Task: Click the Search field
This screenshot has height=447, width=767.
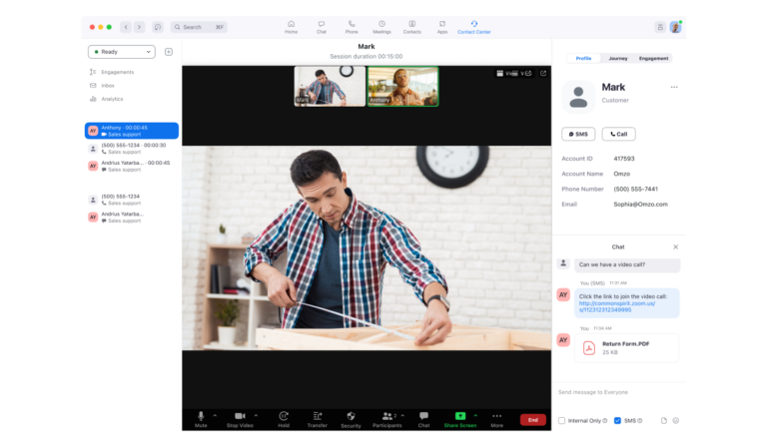Action: pos(199,27)
